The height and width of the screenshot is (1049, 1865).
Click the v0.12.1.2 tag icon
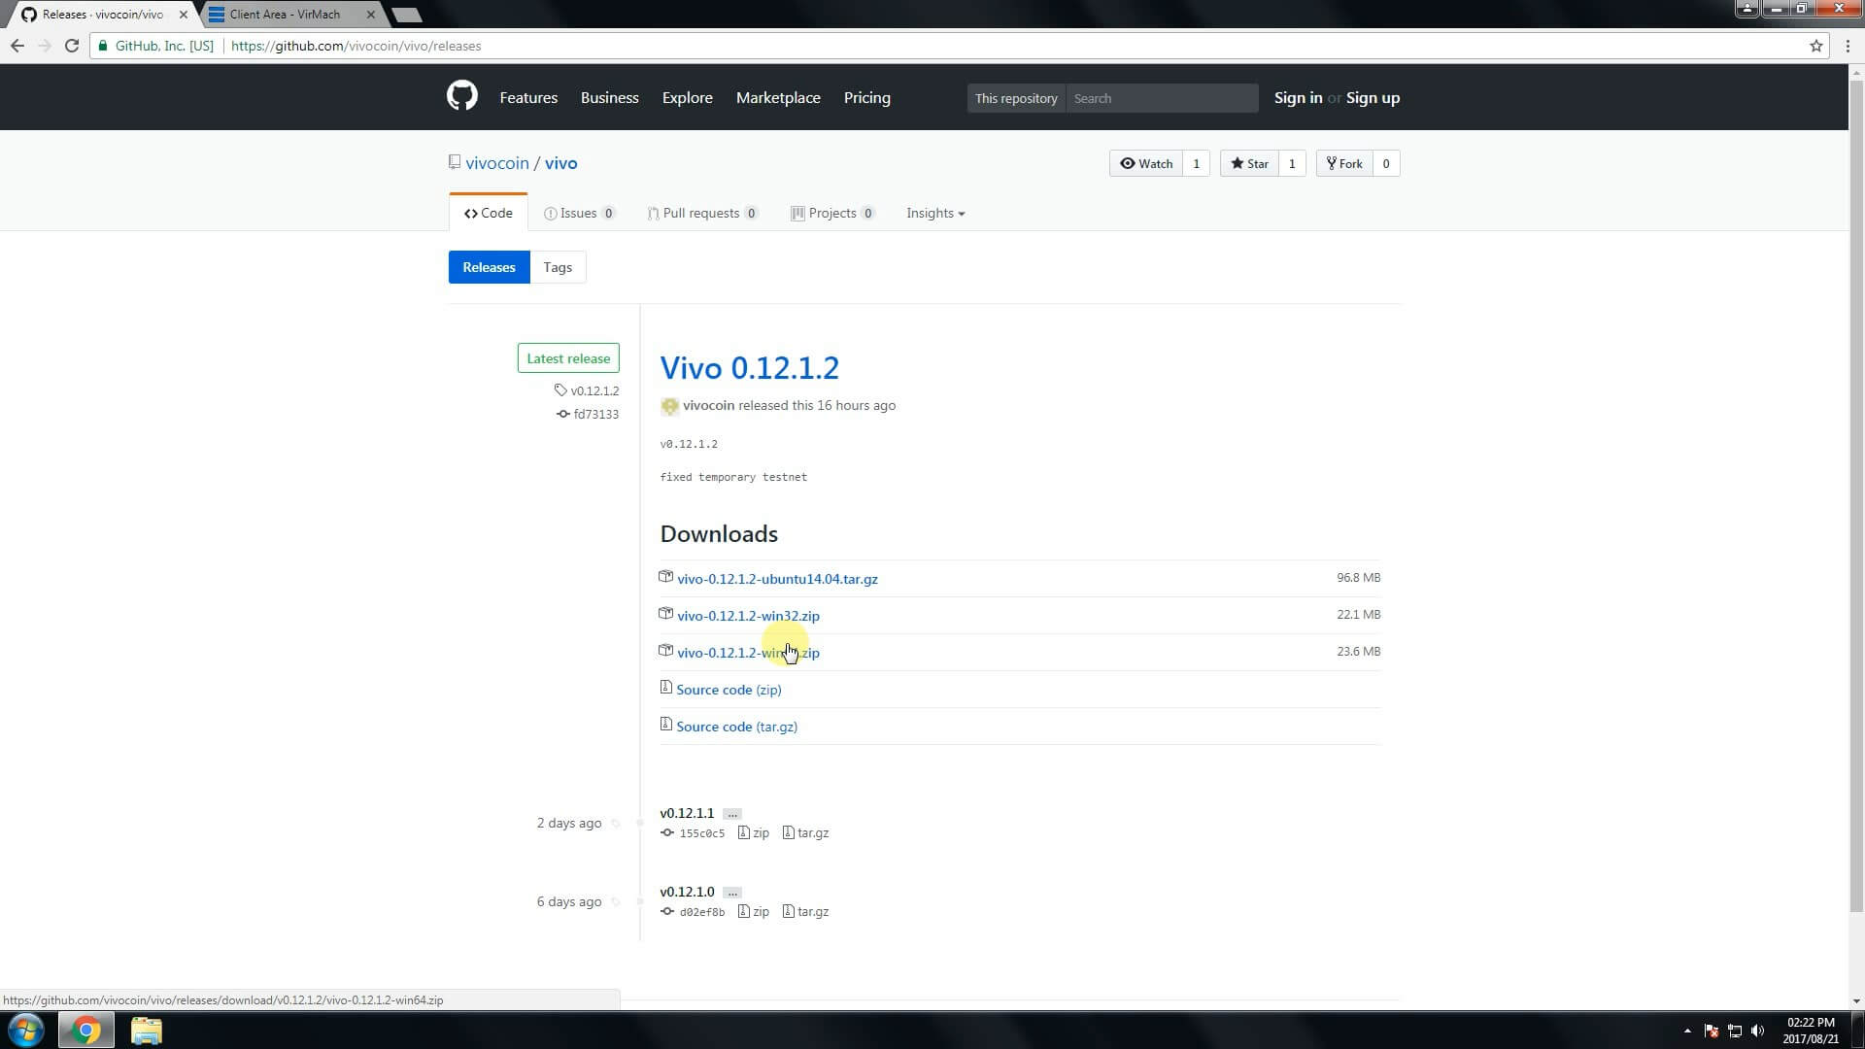click(560, 390)
